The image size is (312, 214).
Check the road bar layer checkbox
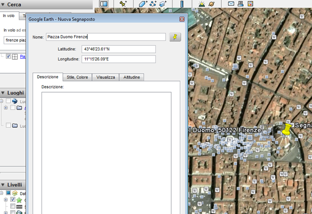(13, 206)
